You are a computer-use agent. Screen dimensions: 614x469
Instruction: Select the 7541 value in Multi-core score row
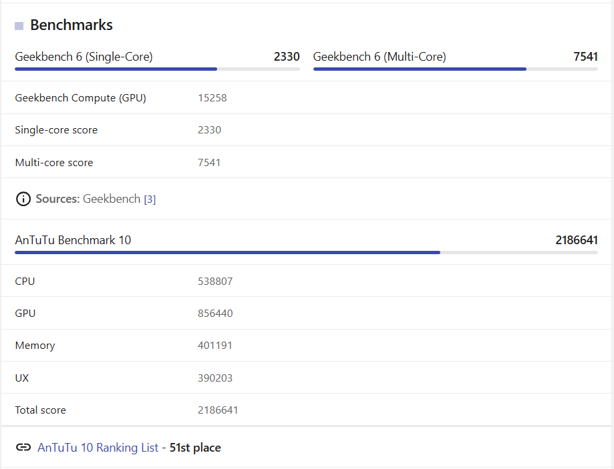(209, 162)
